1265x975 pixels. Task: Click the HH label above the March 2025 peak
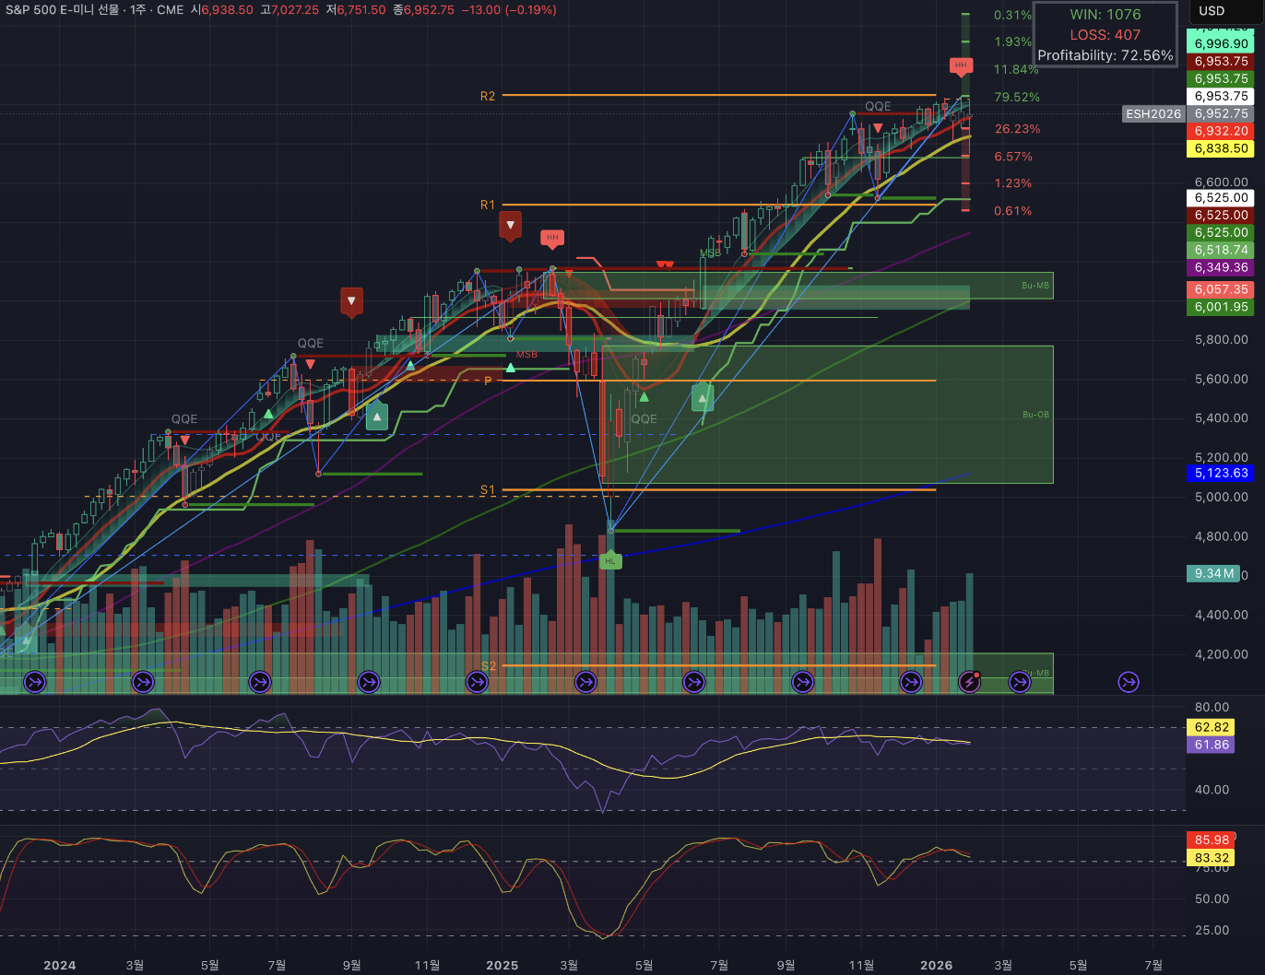pos(552,238)
